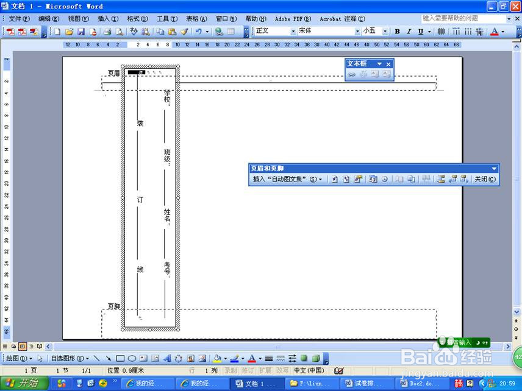Print the document using the printer icon

click(x=107, y=32)
